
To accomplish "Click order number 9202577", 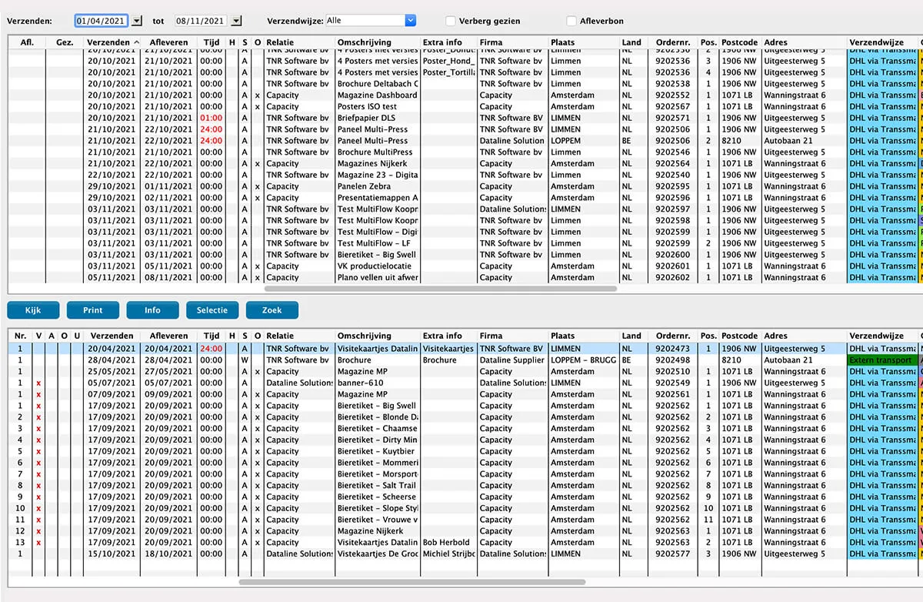I will pyautogui.click(x=673, y=554).
